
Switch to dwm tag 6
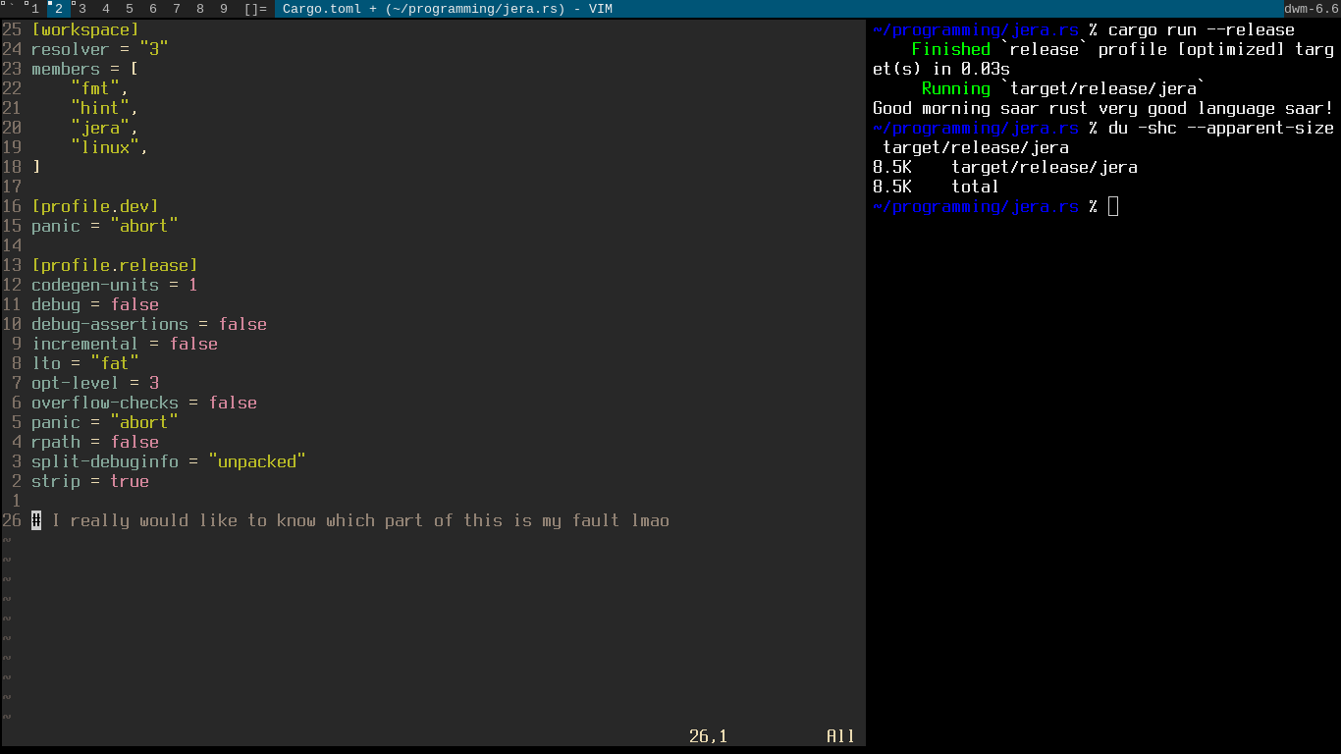[153, 9]
